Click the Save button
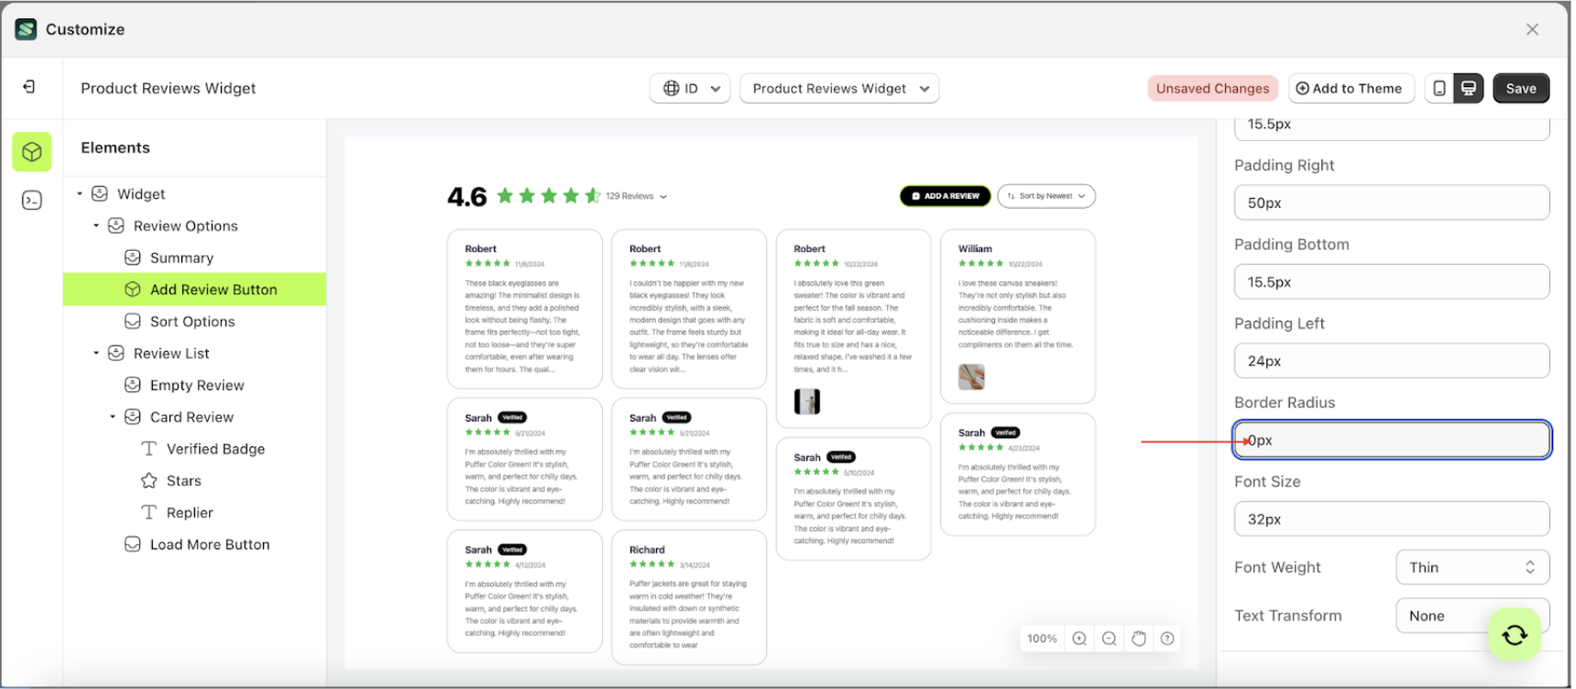 pyautogui.click(x=1521, y=88)
